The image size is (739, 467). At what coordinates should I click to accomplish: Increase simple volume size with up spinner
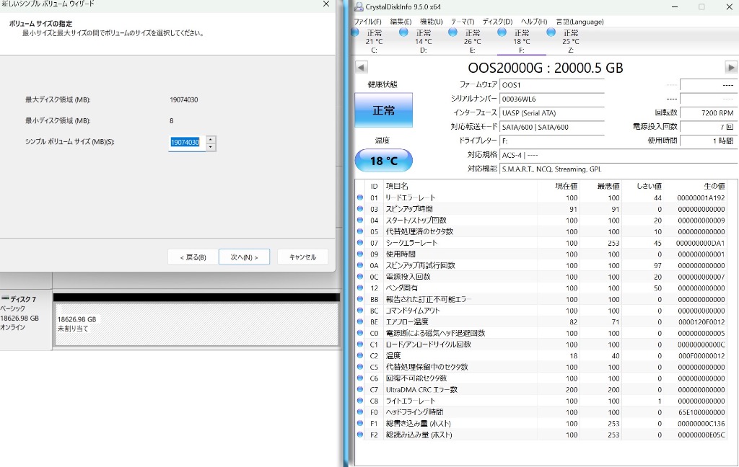pyautogui.click(x=211, y=139)
